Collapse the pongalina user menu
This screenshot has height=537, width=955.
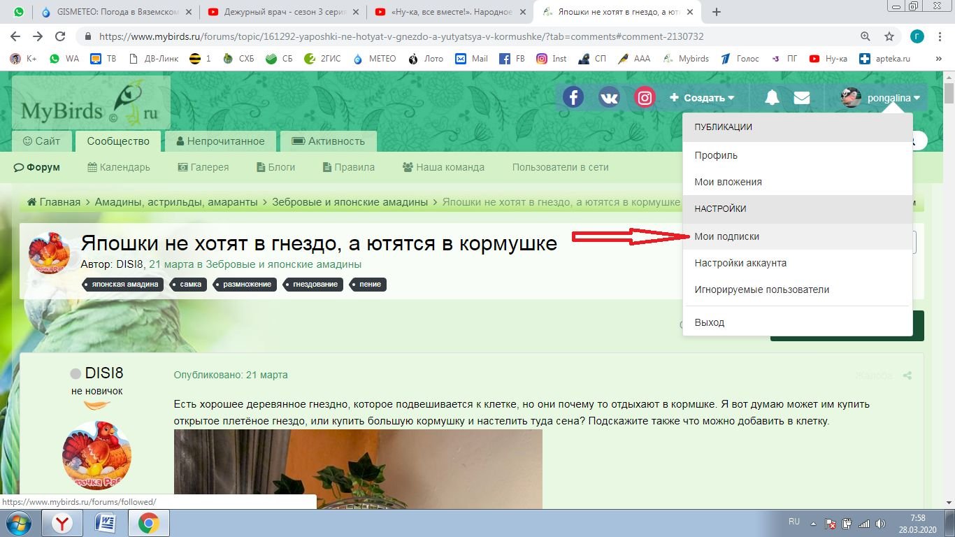(882, 98)
